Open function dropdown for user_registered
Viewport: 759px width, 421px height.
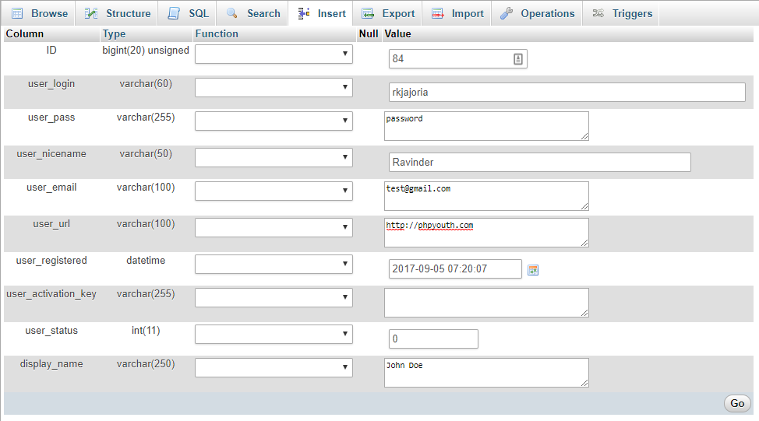click(x=274, y=264)
